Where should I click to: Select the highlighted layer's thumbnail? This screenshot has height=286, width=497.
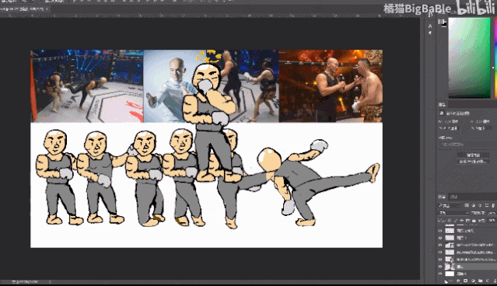click(x=450, y=267)
